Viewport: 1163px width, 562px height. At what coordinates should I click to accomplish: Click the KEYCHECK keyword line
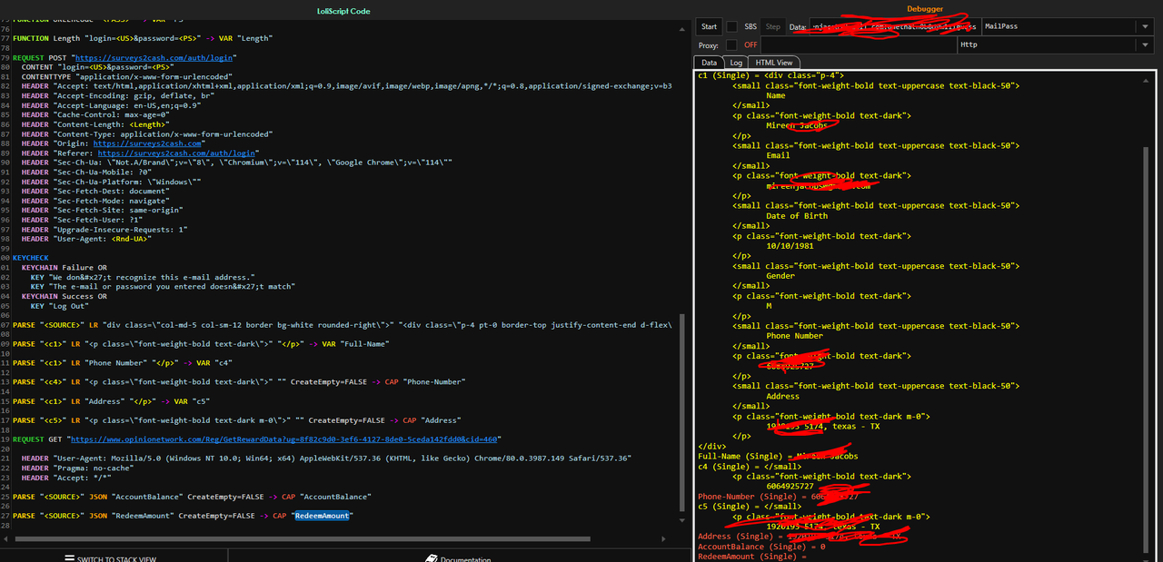(31, 258)
